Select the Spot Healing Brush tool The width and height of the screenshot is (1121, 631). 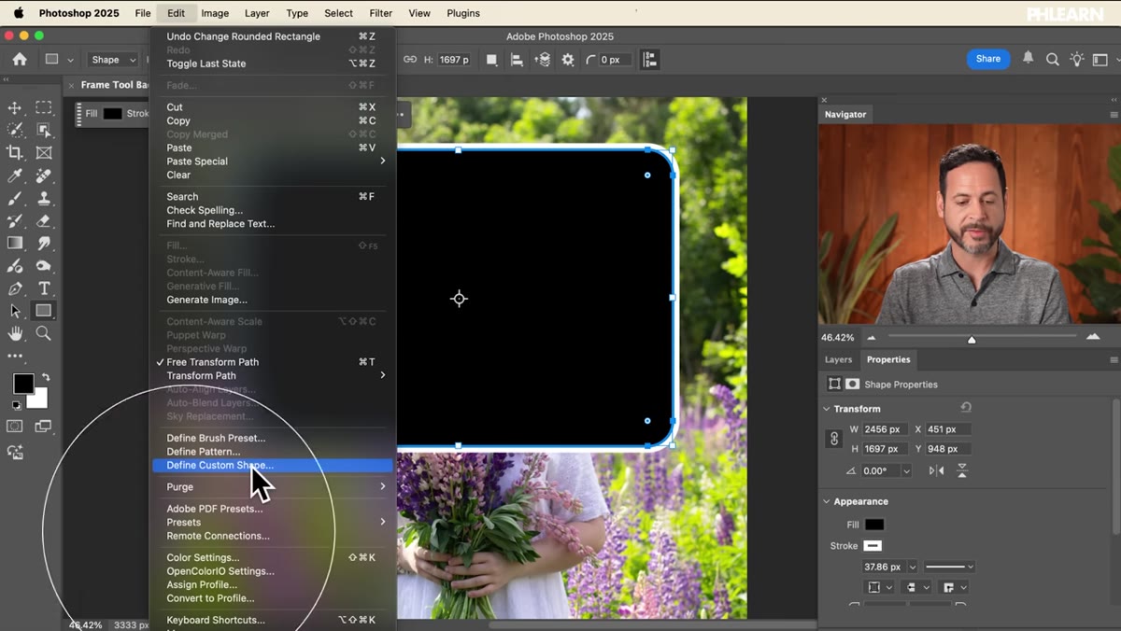43,175
